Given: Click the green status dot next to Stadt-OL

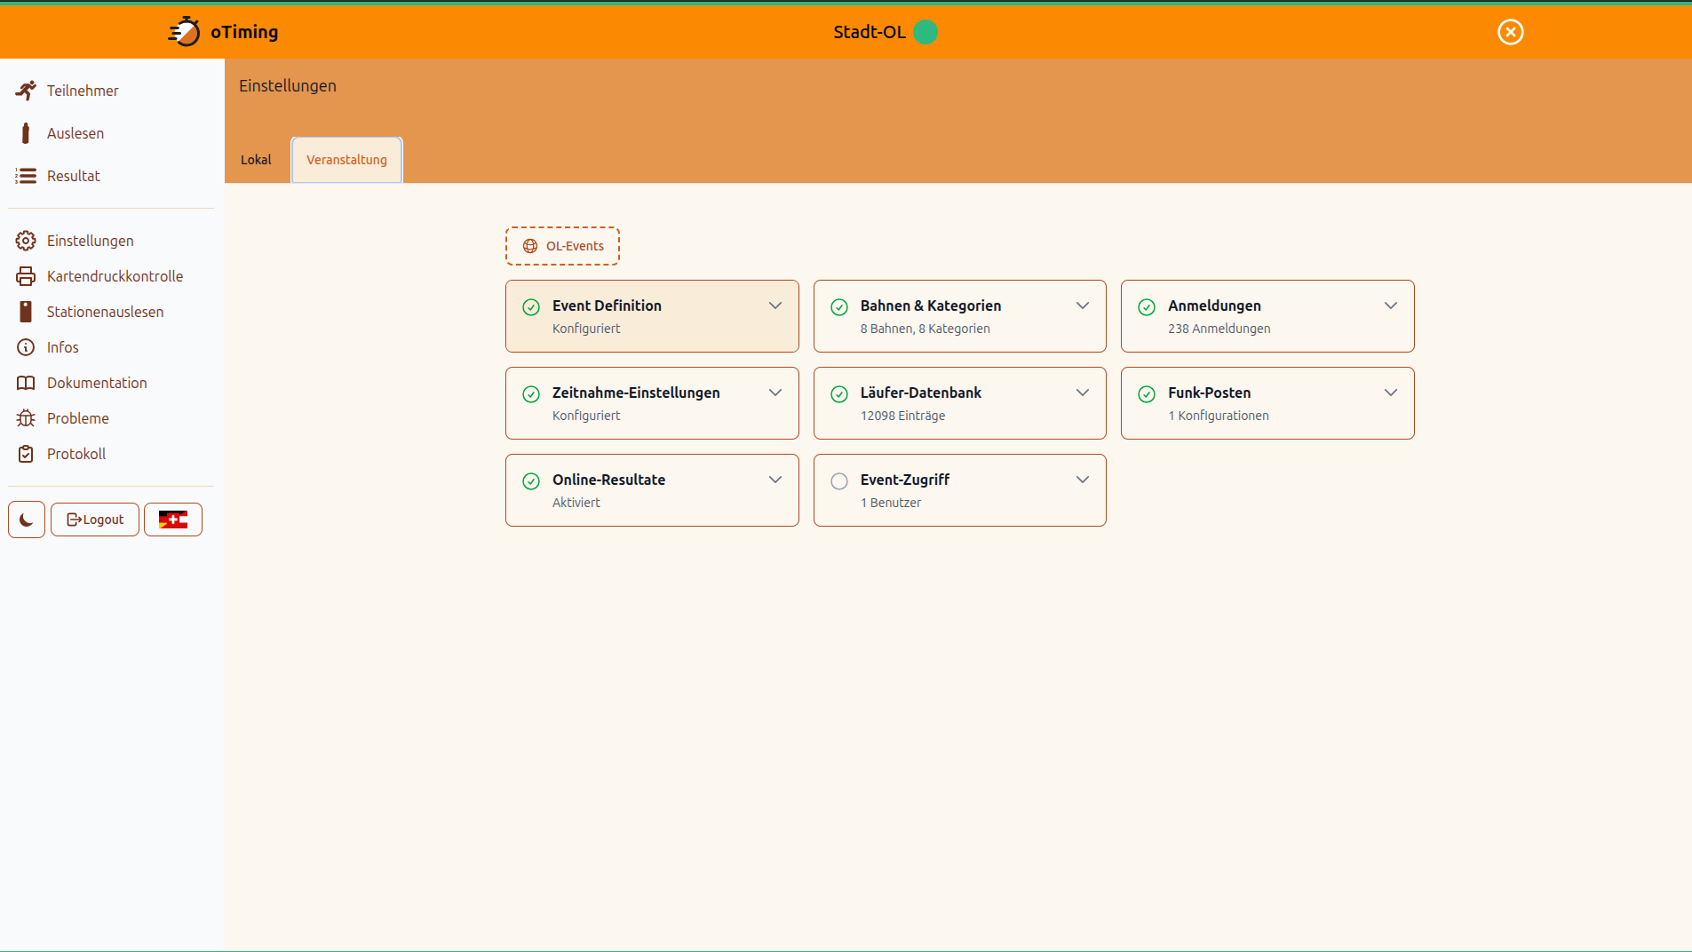Looking at the screenshot, I should (x=925, y=32).
